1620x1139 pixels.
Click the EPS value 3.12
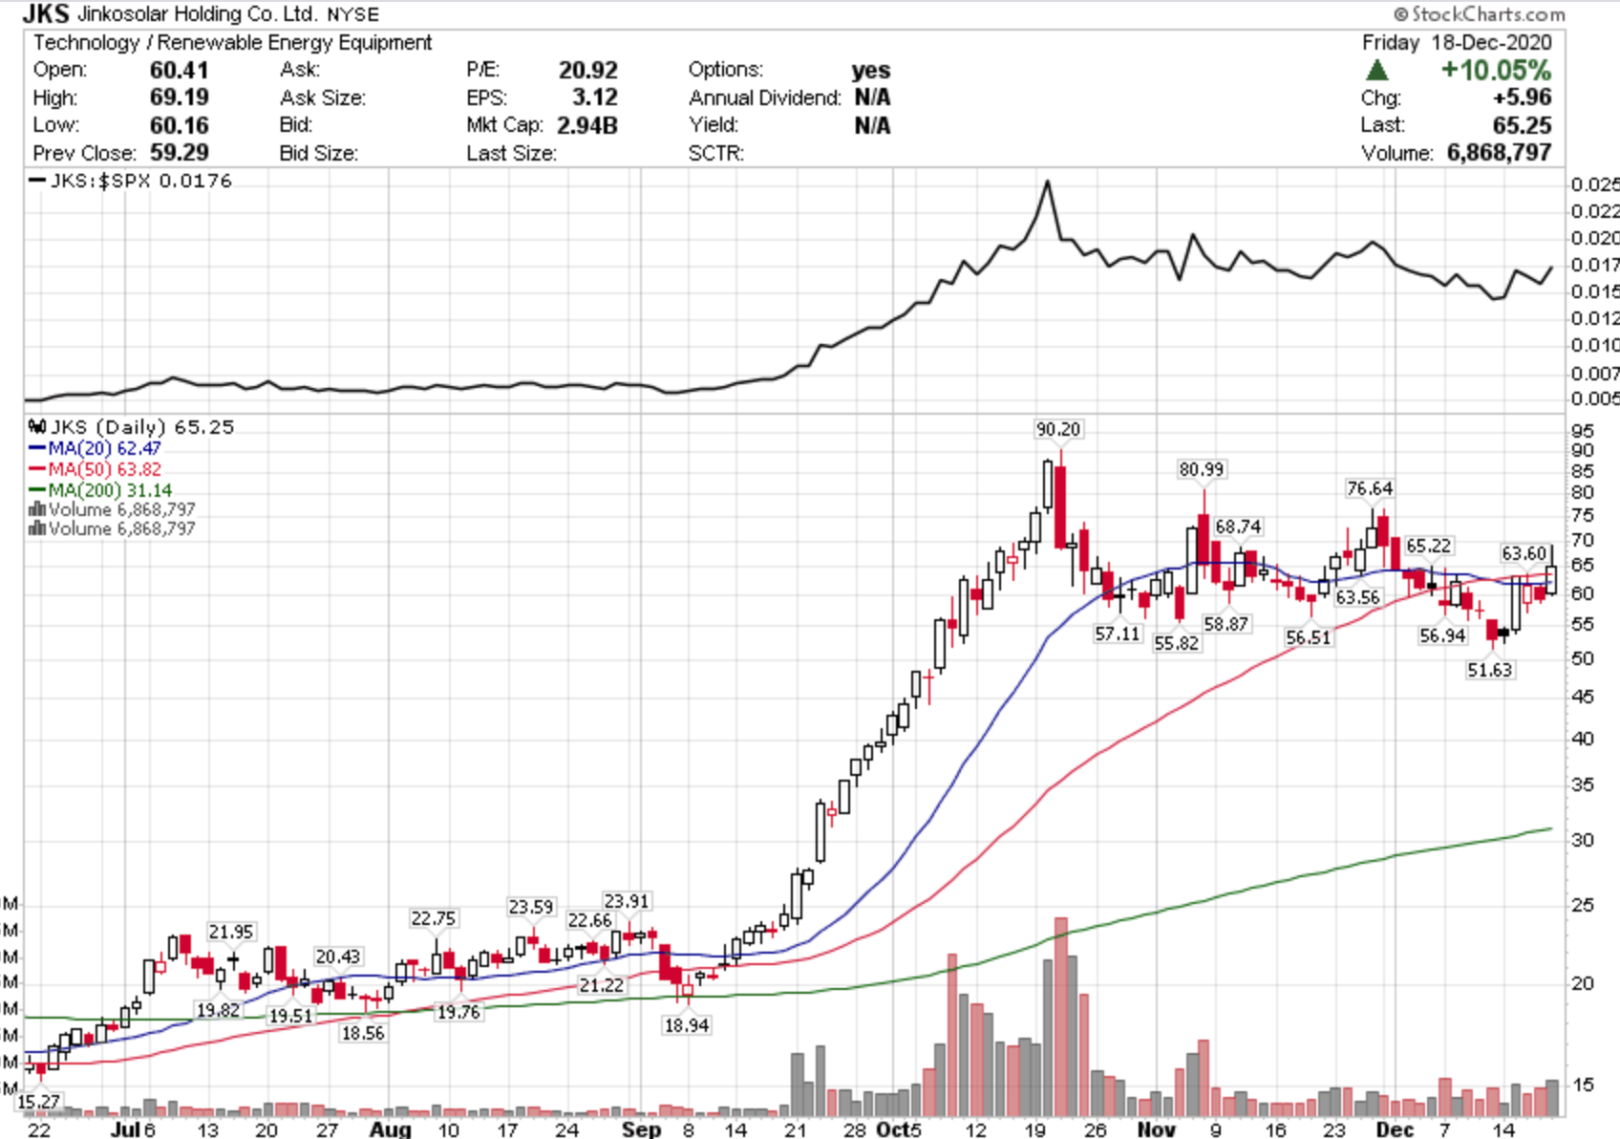pyautogui.click(x=595, y=97)
